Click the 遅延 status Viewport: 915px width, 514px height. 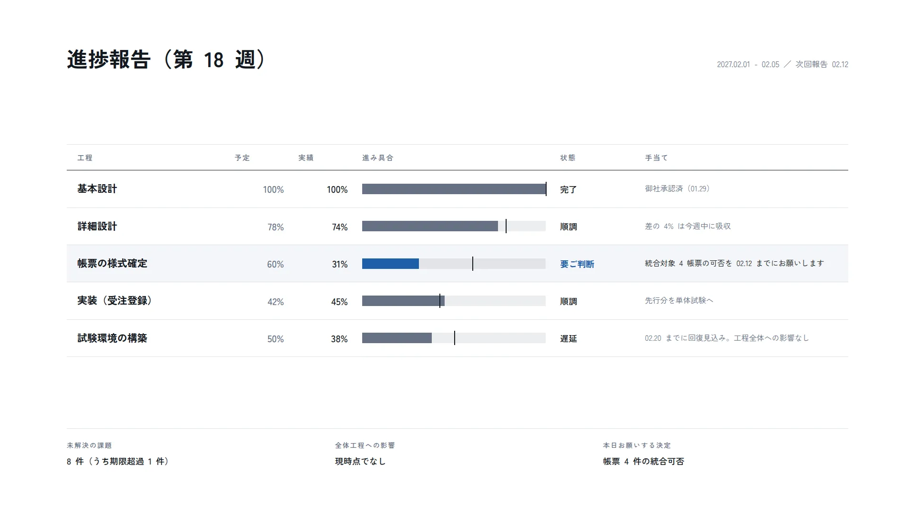[x=569, y=339]
